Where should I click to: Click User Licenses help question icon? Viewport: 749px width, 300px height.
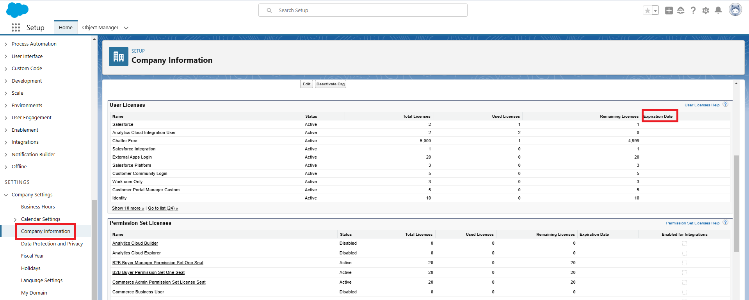[725, 104]
